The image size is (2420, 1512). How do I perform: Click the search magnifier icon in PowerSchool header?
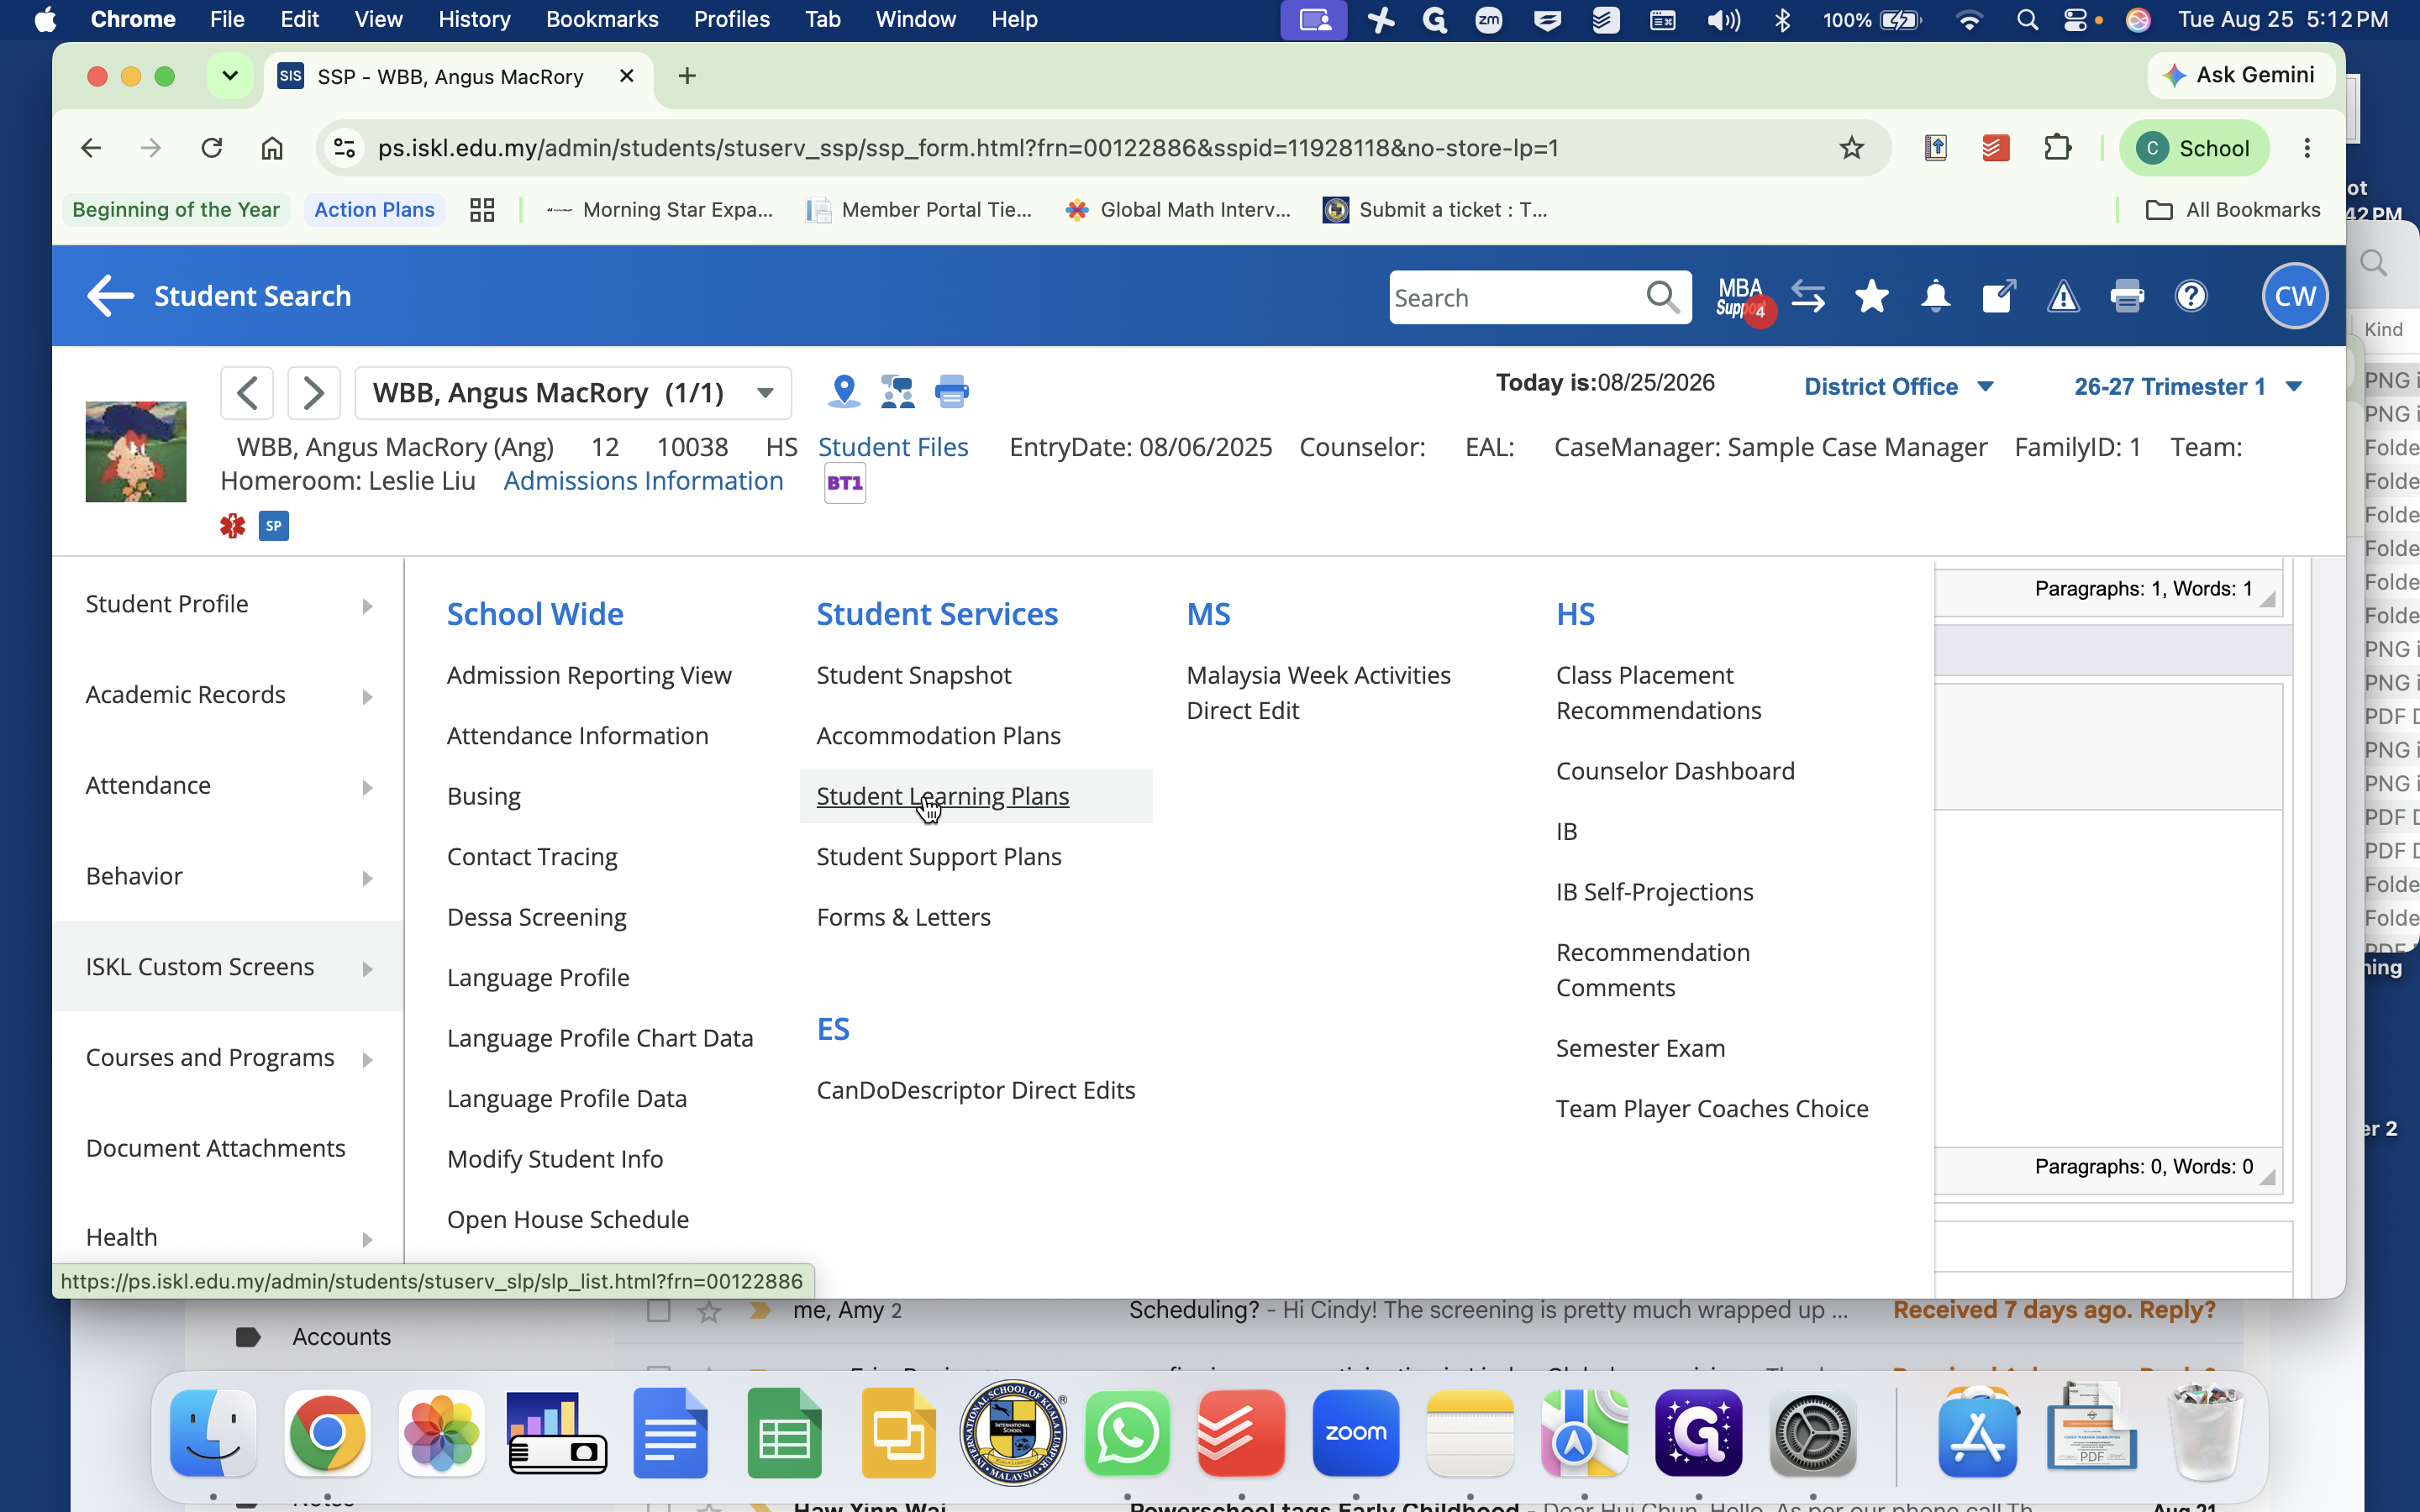pyautogui.click(x=1662, y=297)
